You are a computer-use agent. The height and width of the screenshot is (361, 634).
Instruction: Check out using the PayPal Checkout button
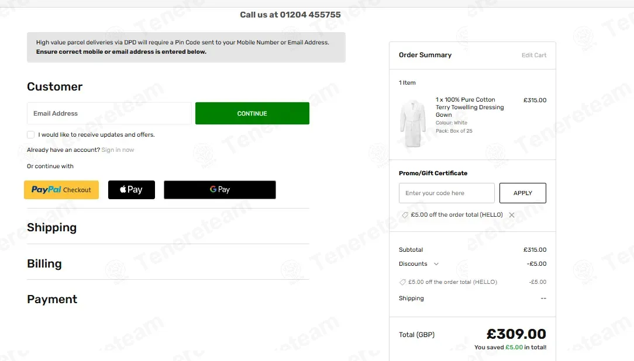[x=61, y=190]
